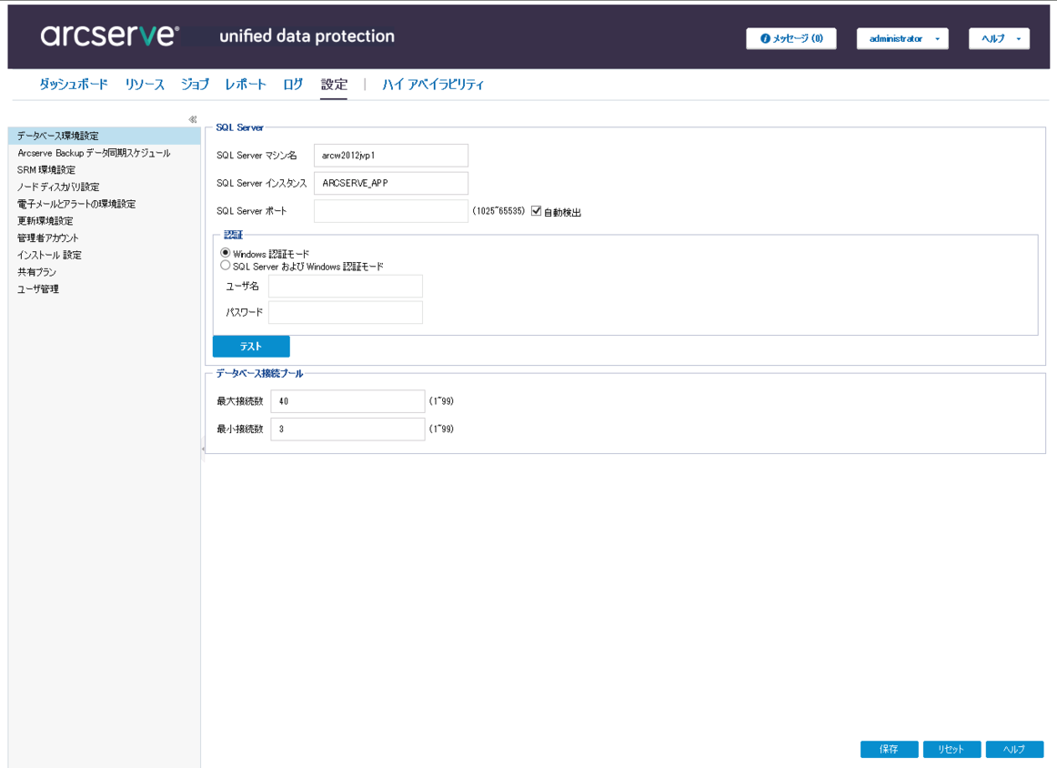The image size is (1057, 768).
Task: Click the bottom ヘルプ button
Action: point(1014,749)
